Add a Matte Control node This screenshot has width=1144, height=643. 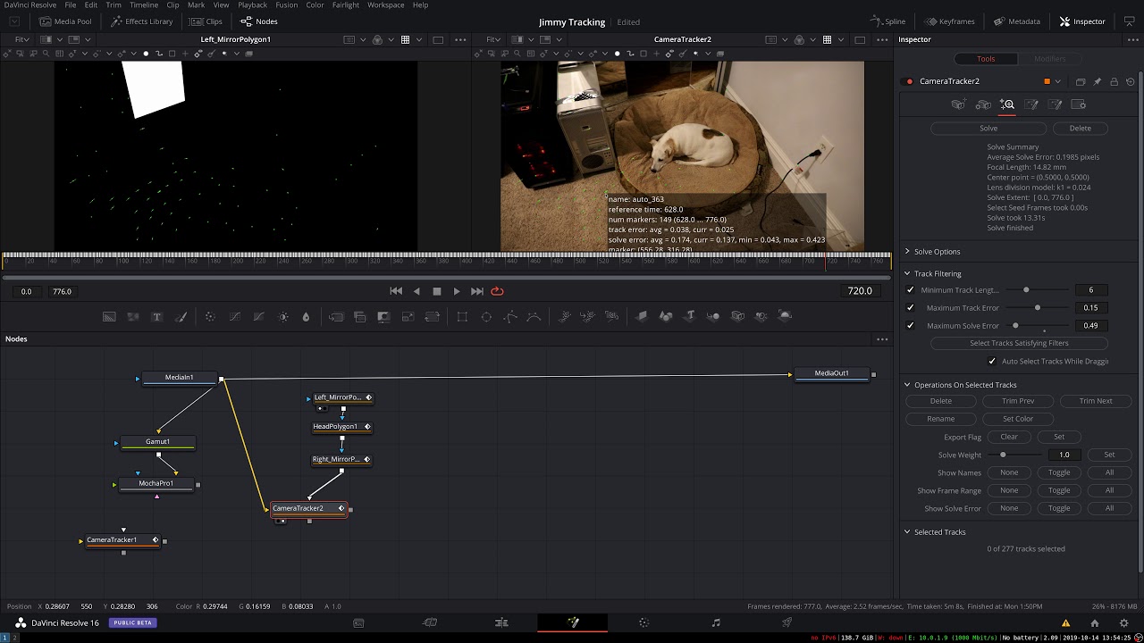coord(384,317)
